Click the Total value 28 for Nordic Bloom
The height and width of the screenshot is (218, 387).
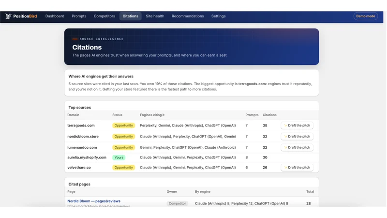(309, 203)
